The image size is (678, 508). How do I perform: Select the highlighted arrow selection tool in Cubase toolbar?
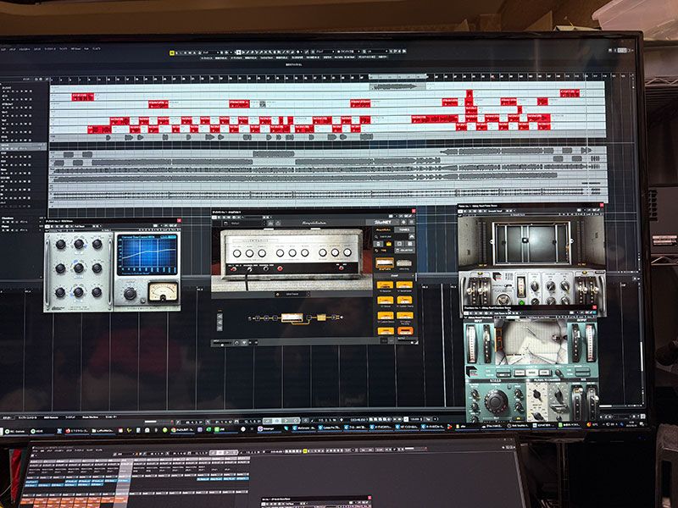click(x=238, y=52)
